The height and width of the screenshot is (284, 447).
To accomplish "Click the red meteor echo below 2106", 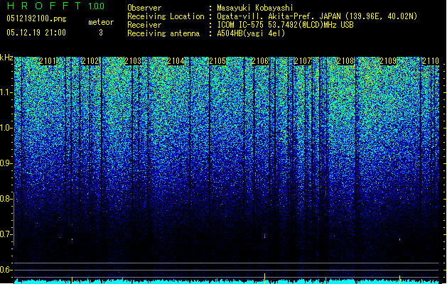I will click(x=264, y=236).
